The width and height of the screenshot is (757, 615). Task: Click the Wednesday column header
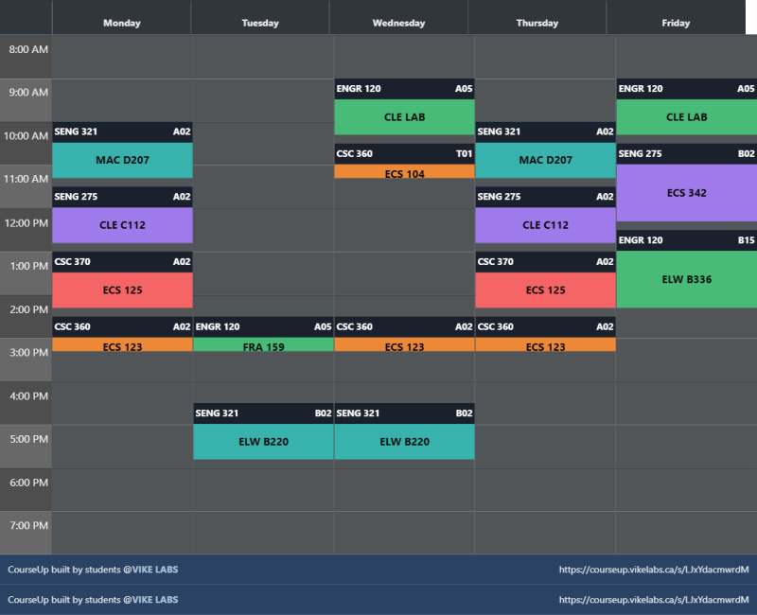coord(397,22)
